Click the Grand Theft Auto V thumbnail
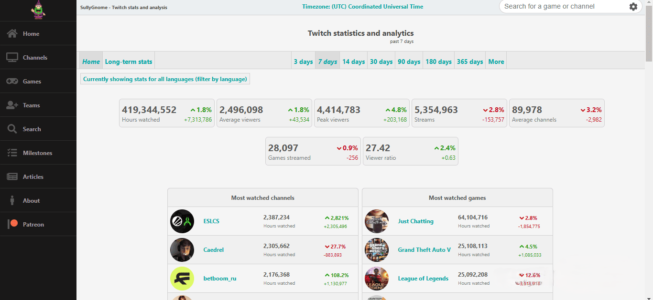 click(377, 250)
